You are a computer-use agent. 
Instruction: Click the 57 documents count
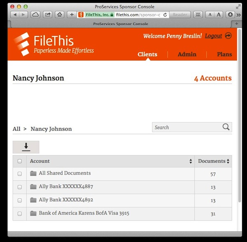coord(213,174)
